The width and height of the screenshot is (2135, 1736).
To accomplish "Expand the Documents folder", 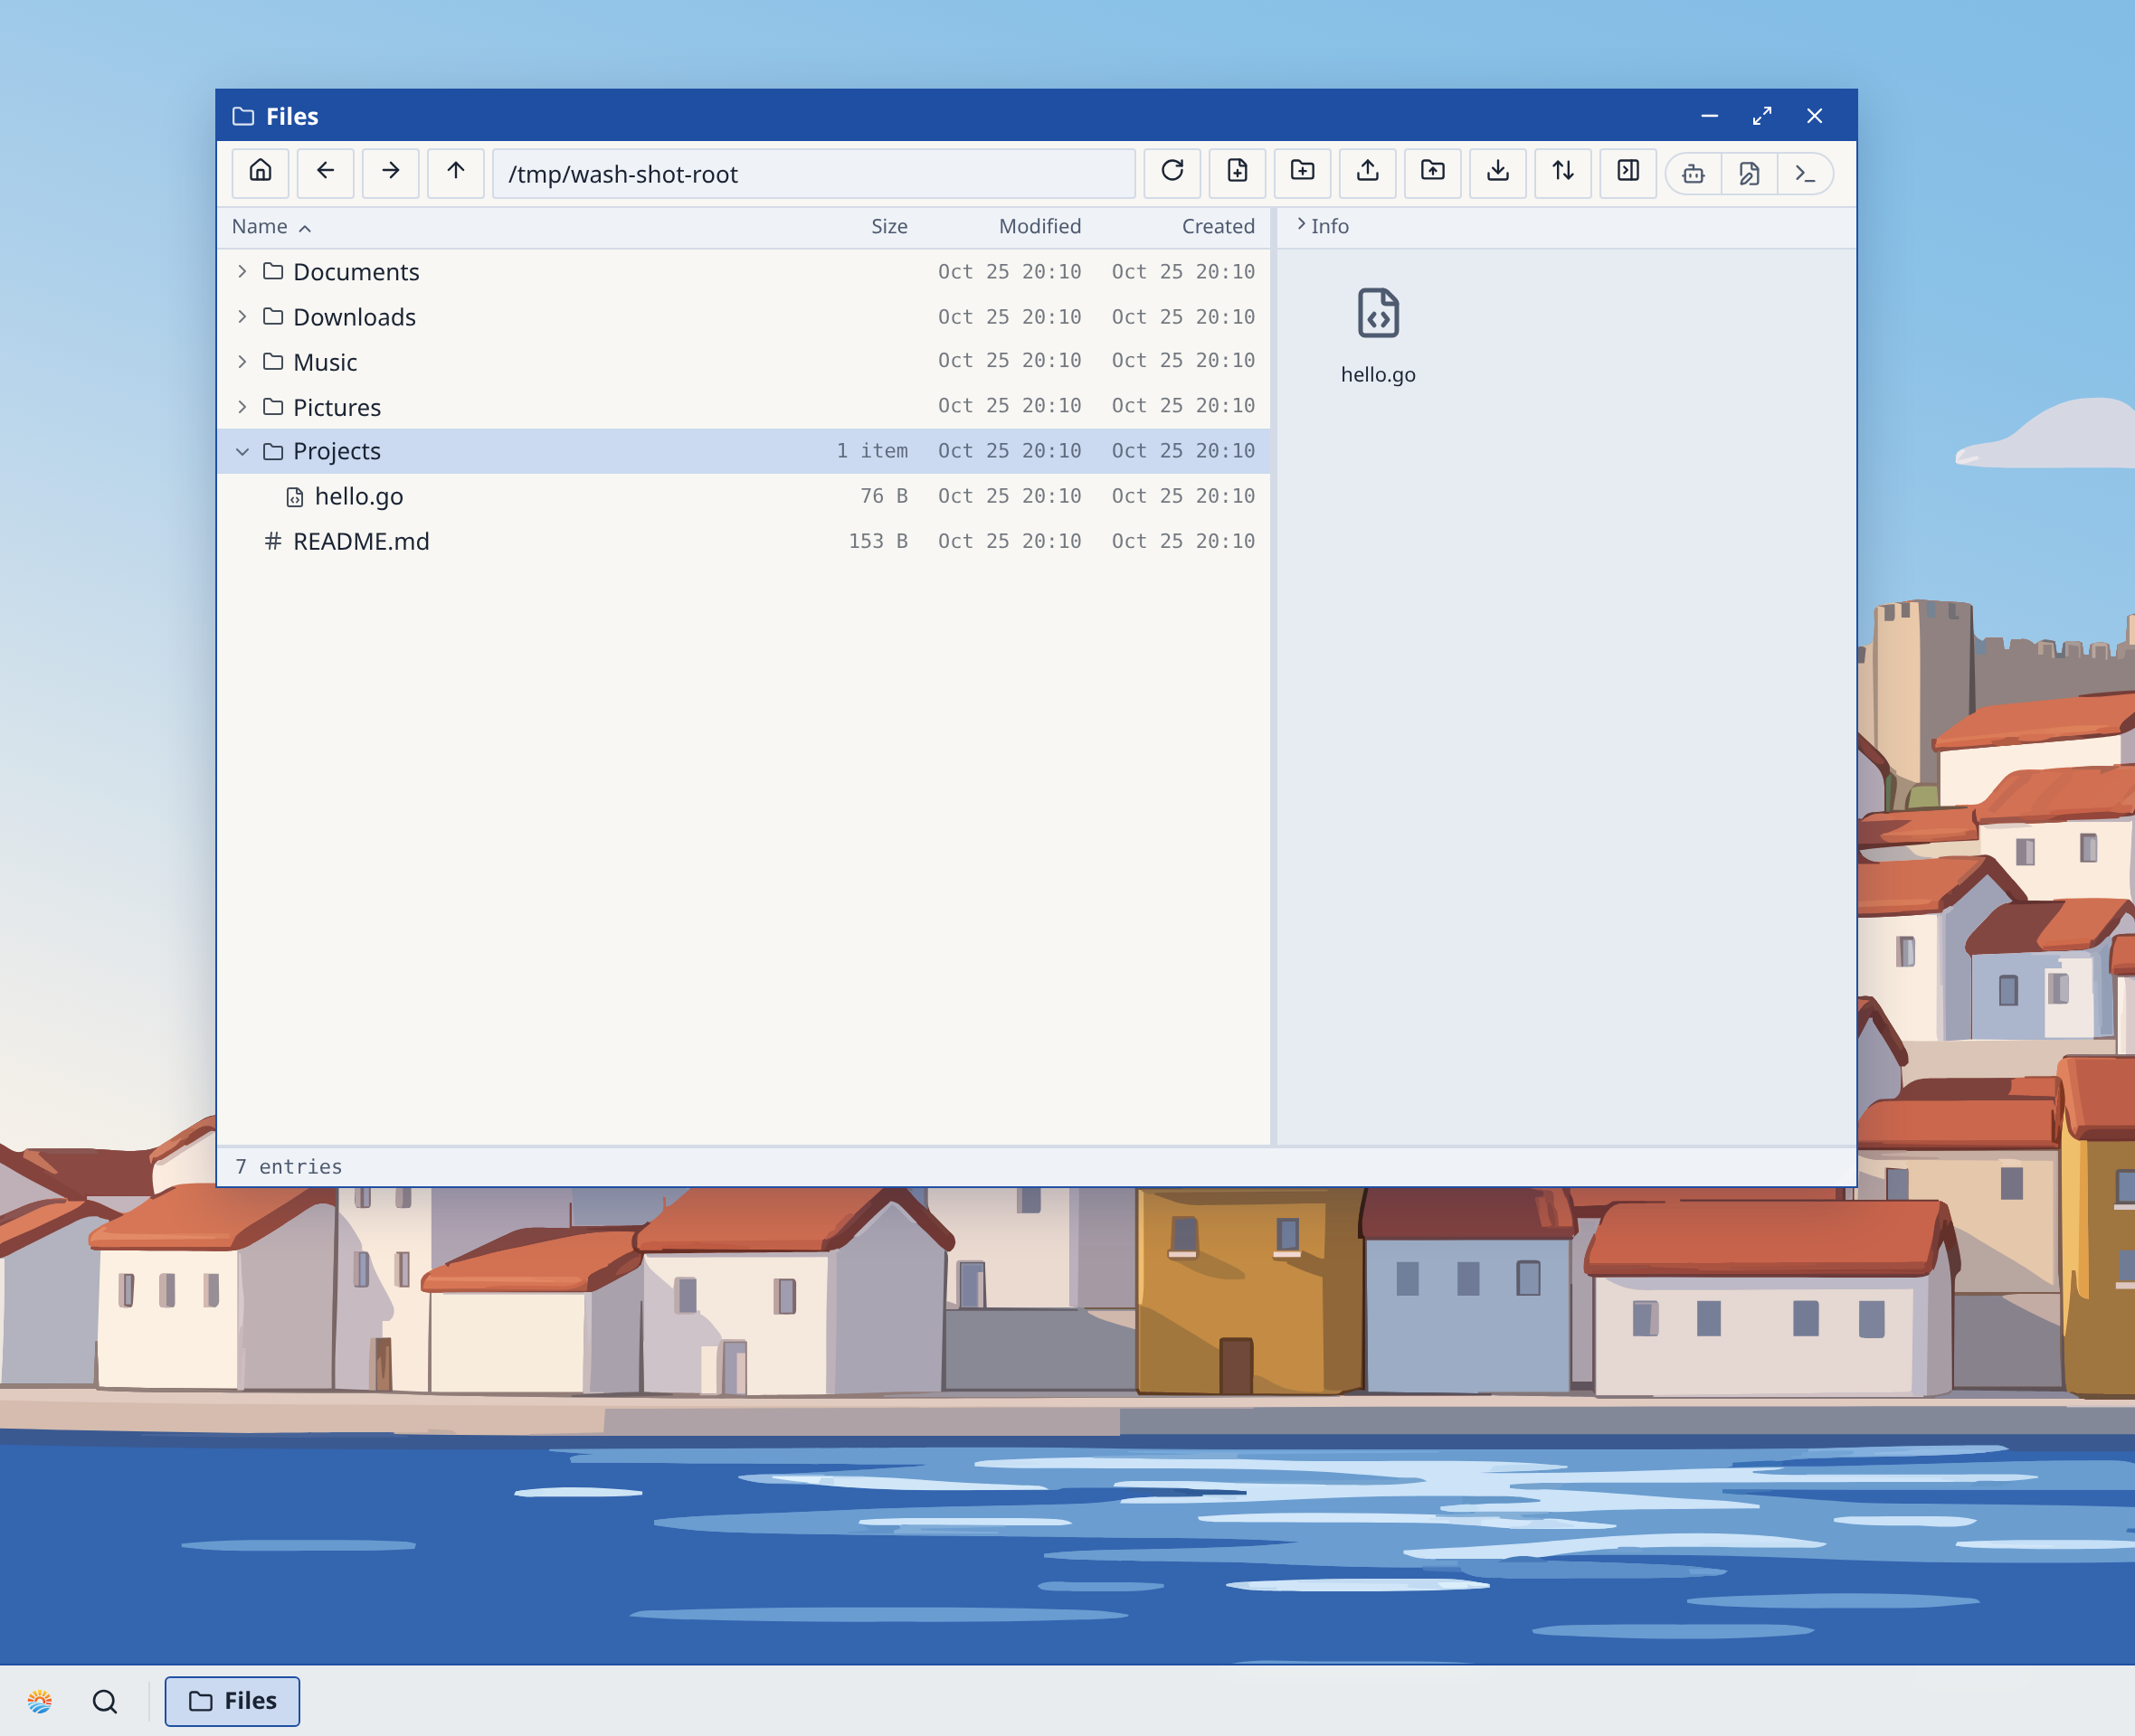I will tap(242, 272).
